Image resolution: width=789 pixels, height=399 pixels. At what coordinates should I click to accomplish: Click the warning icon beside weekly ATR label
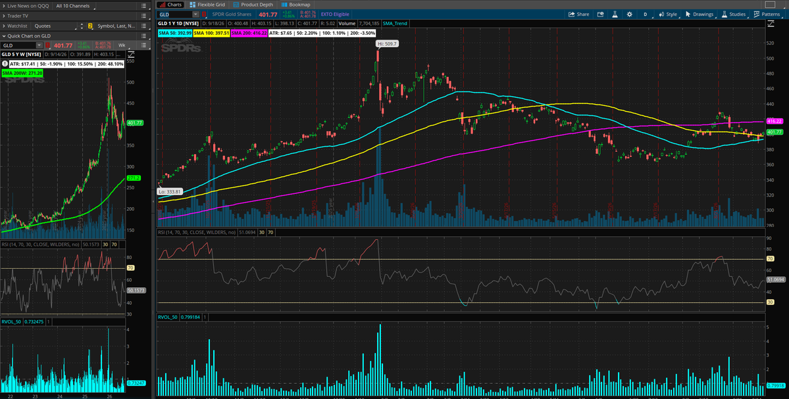5,64
